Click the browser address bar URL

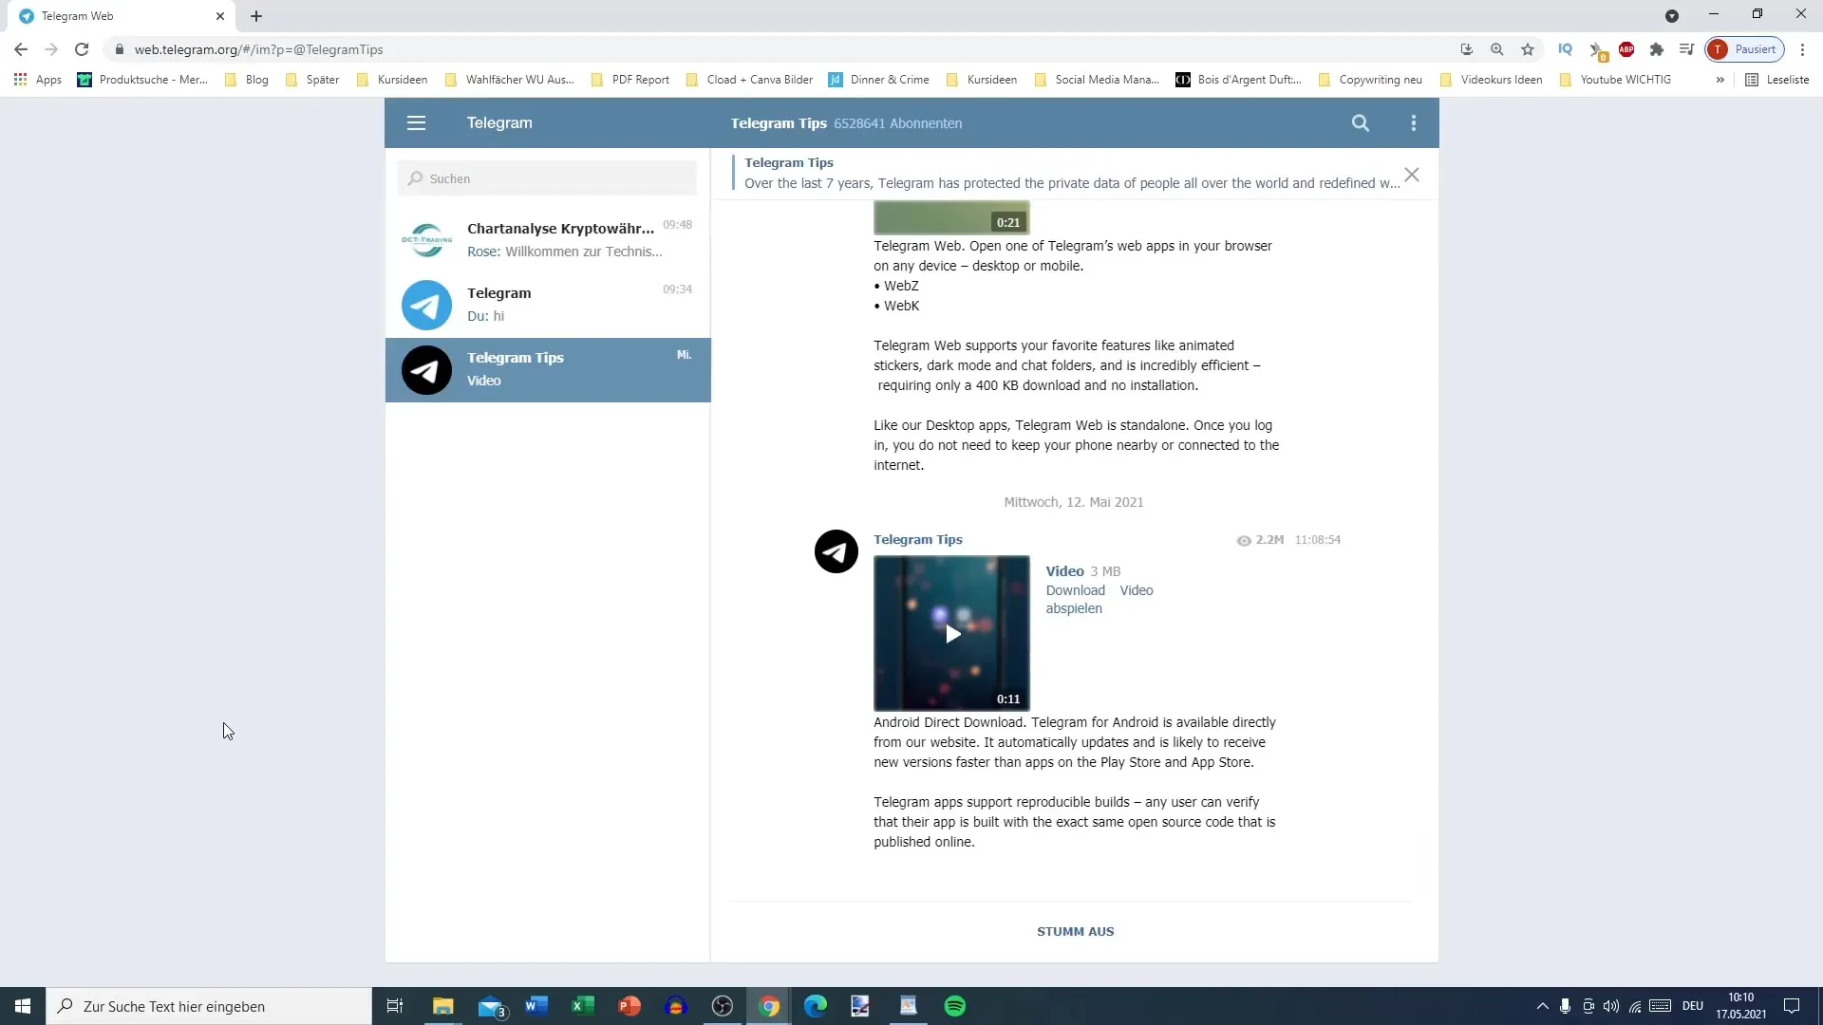point(258,49)
